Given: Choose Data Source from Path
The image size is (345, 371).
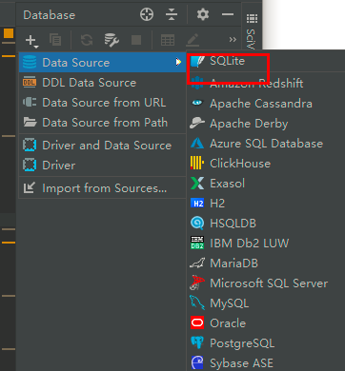Looking at the screenshot, I should click(103, 123).
